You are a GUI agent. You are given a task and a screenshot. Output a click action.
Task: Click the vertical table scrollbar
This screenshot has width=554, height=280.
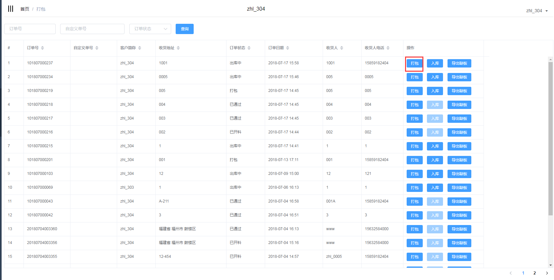(550, 138)
